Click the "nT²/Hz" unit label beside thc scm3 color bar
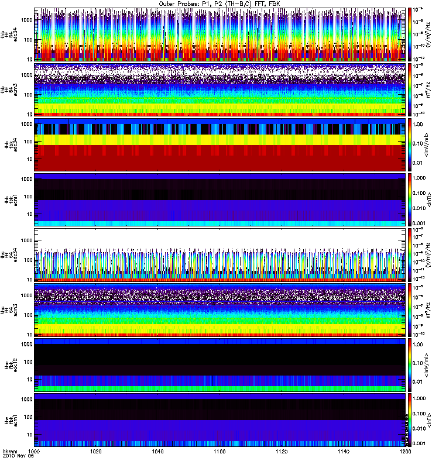The image size is (439, 468). click(x=428, y=310)
